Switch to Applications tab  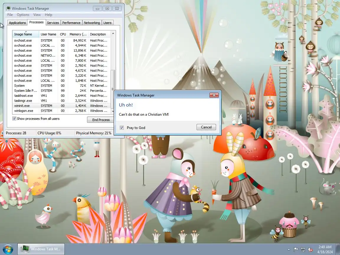(17, 23)
